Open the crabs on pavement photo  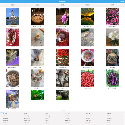[x=37, y=78]
